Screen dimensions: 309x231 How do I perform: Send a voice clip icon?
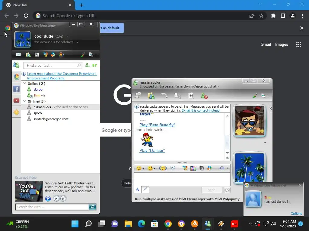173,168
